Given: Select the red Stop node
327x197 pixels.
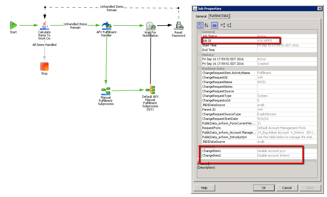Looking at the screenshot, I should pos(44,67).
